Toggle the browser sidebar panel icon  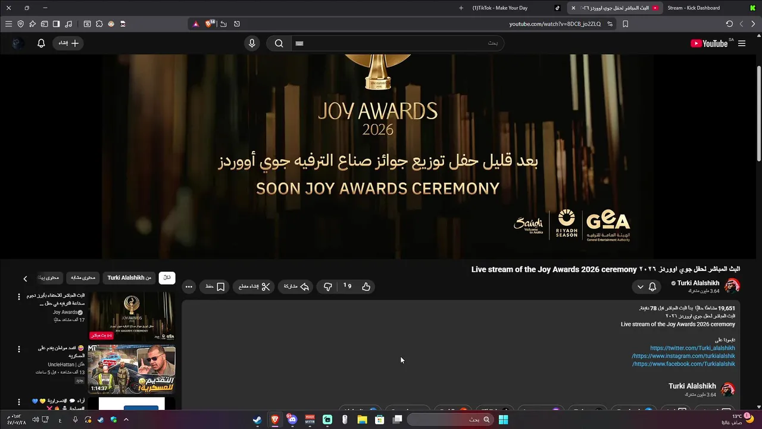[56, 24]
